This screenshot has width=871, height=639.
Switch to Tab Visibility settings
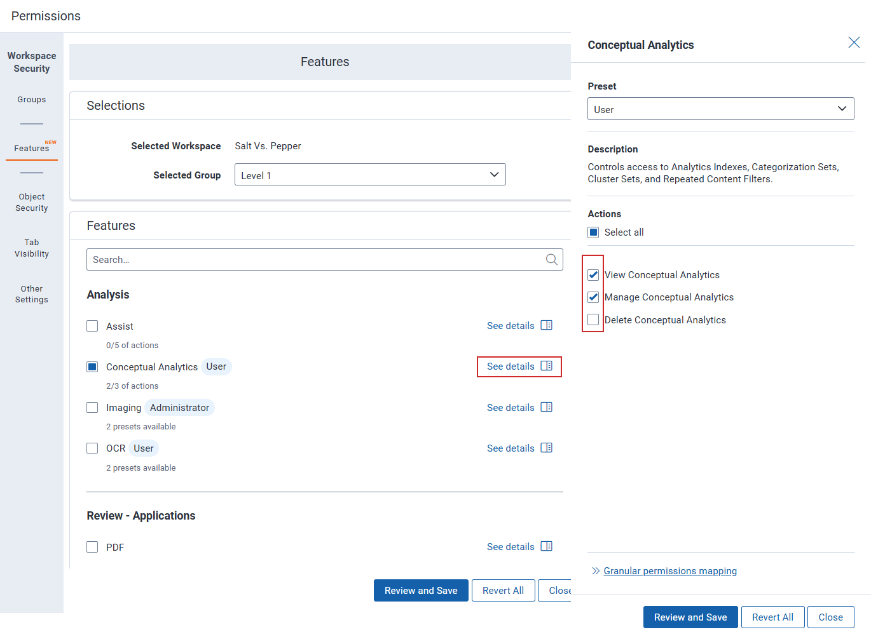click(x=32, y=248)
